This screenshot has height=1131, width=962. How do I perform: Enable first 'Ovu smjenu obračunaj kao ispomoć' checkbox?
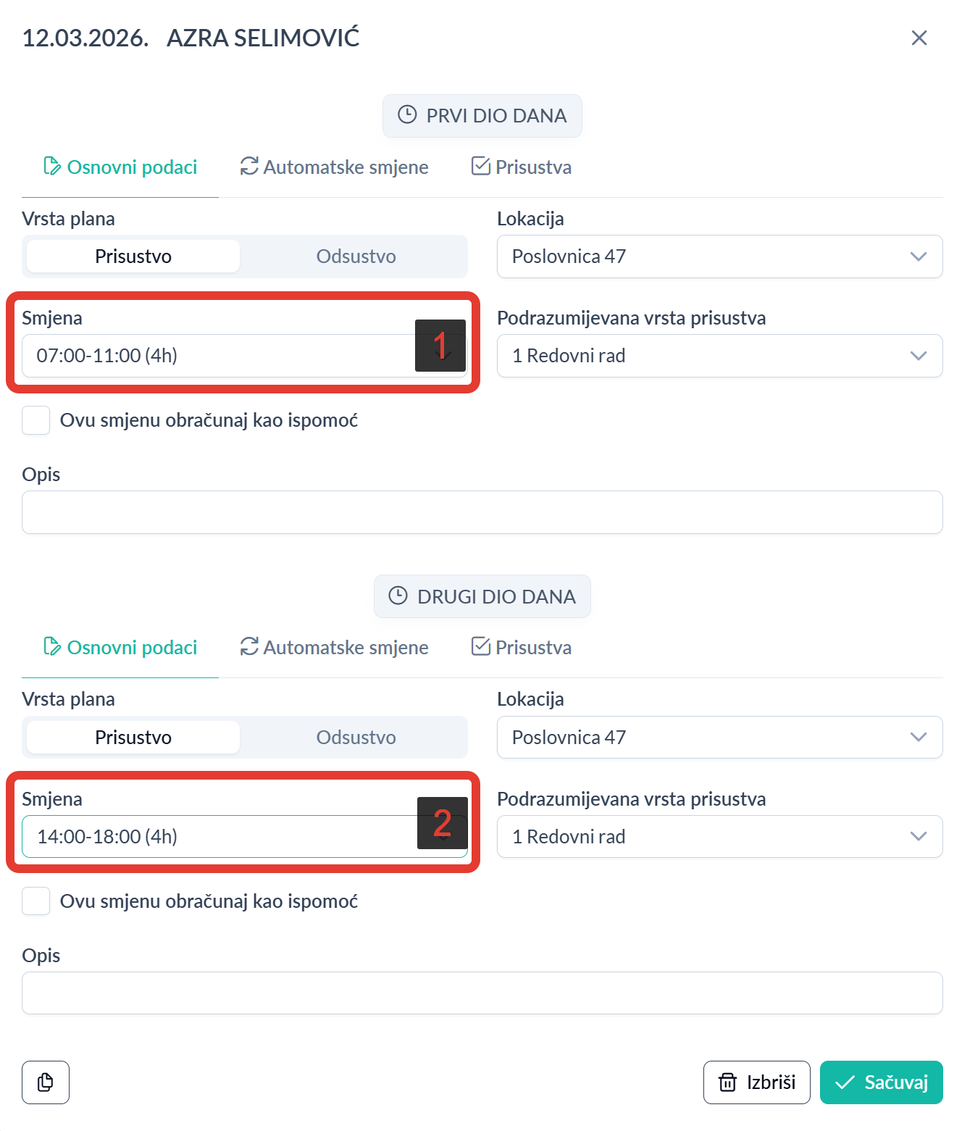click(x=36, y=420)
